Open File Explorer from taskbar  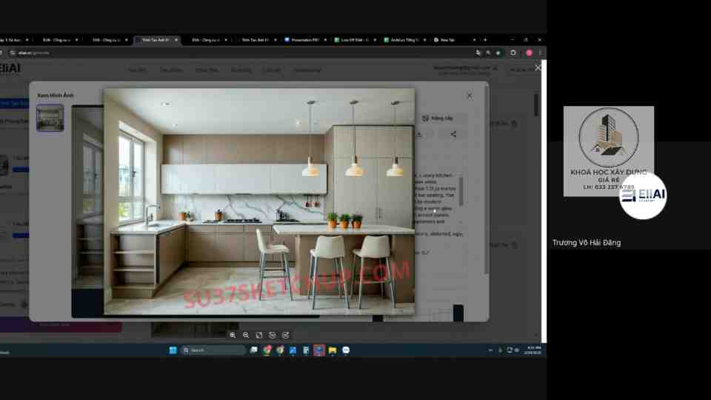(x=333, y=350)
